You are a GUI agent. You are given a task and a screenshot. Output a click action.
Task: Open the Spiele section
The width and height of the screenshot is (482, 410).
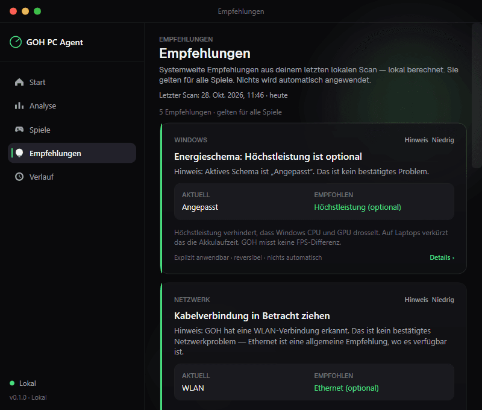point(72,130)
